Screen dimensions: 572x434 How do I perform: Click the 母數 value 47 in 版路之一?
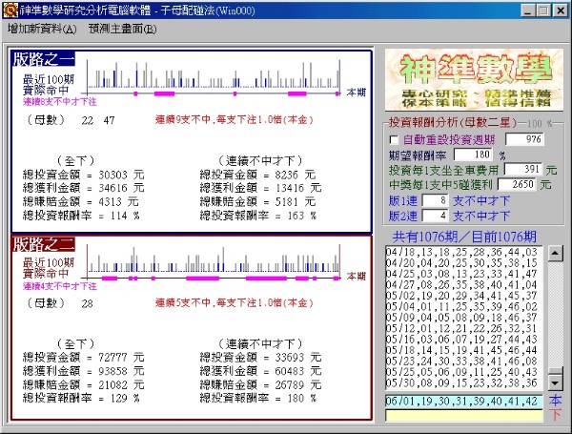tap(109, 120)
